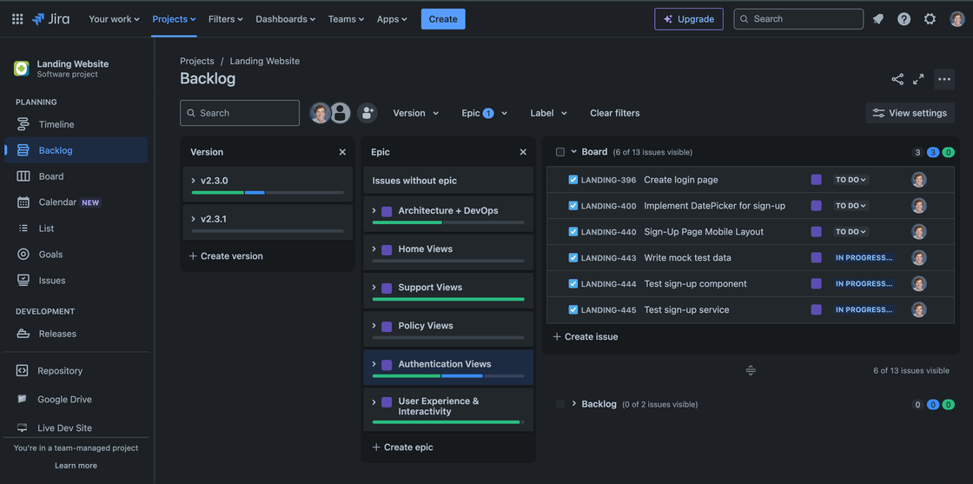This screenshot has height=484, width=973.
Task: Open Goals in the sidebar
Action: pos(76,255)
